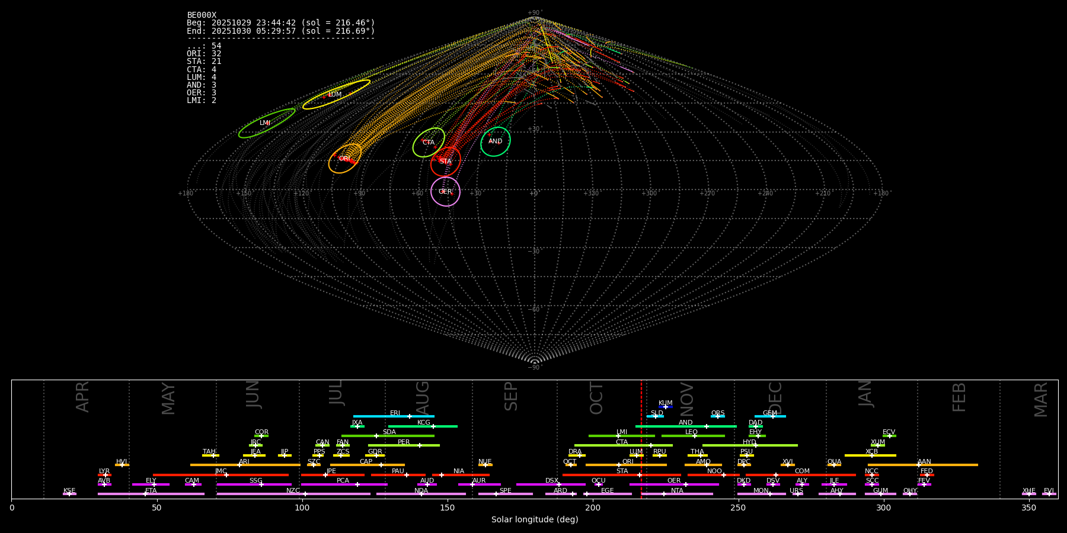1067x533 pixels.
Task: Click the 'ORI: 32' count in legend
Action: click(x=204, y=54)
